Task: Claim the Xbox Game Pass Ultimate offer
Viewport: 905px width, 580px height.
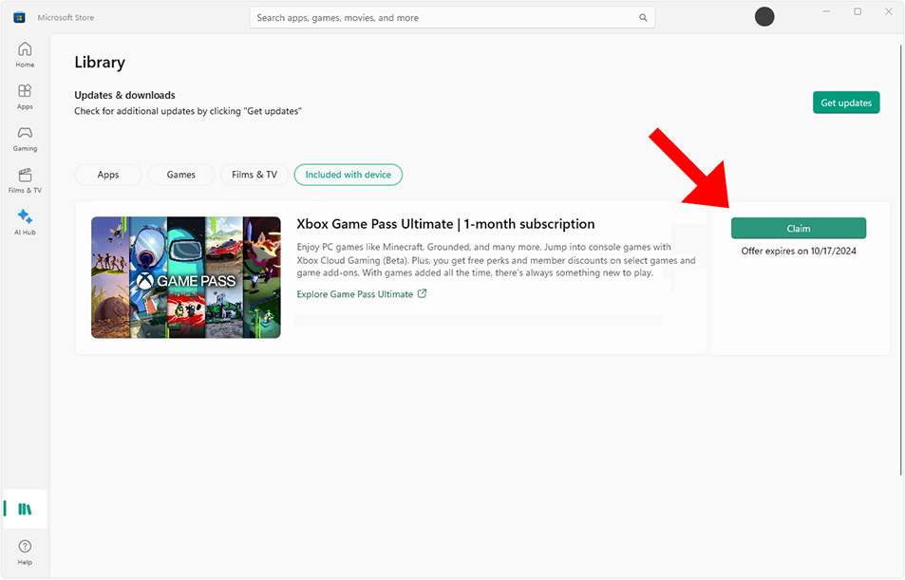Action: coord(799,228)
